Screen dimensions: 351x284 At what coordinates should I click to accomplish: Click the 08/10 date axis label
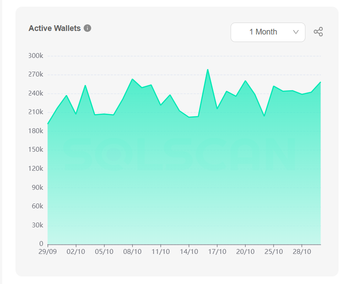[x=133, y=251]
